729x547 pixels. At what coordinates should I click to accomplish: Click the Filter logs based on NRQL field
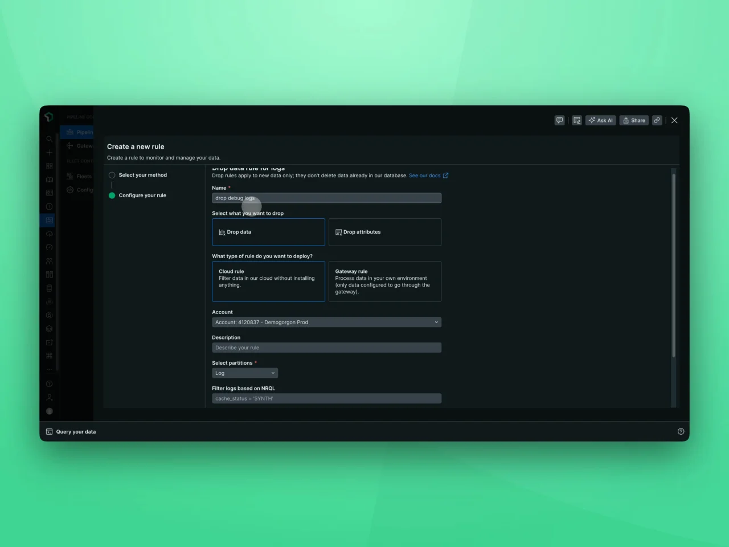[326, 398]
